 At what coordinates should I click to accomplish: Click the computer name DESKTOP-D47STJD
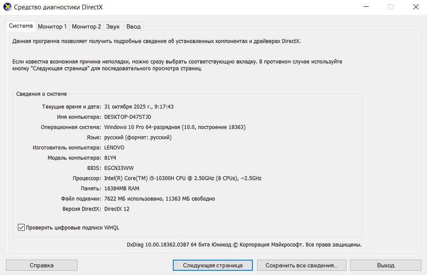point(128,117)
